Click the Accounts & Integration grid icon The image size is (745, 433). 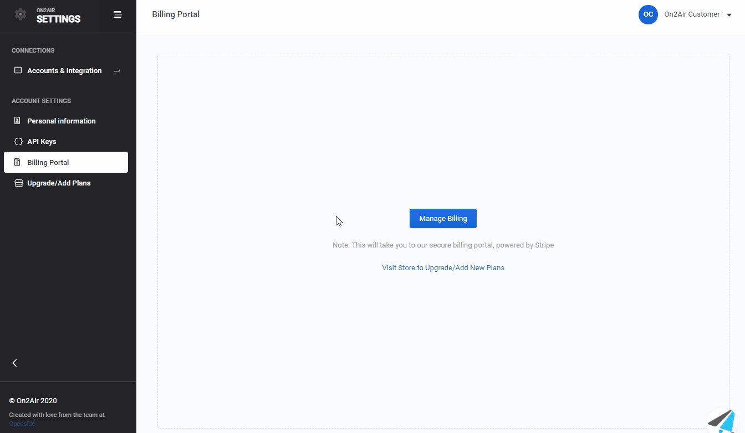tap(18, 70)
